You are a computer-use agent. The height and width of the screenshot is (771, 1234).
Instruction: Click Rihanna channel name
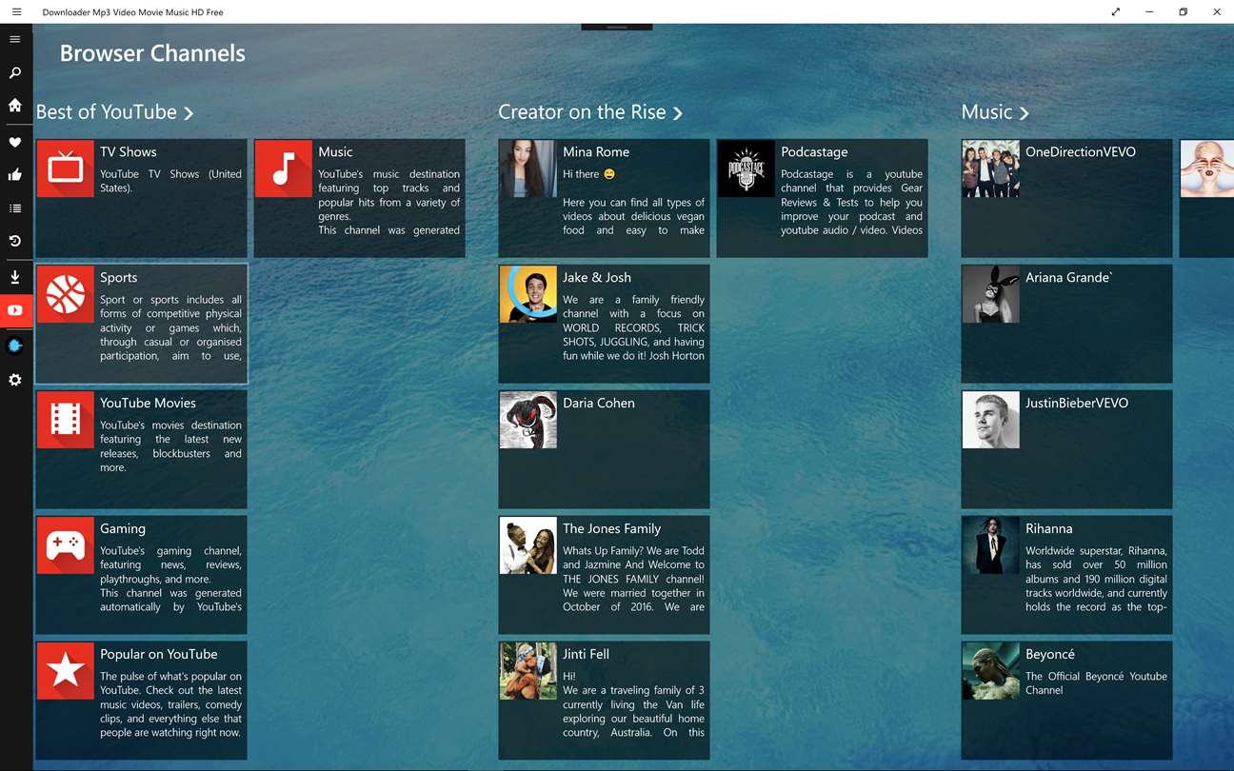click(x=1049, y=529)
